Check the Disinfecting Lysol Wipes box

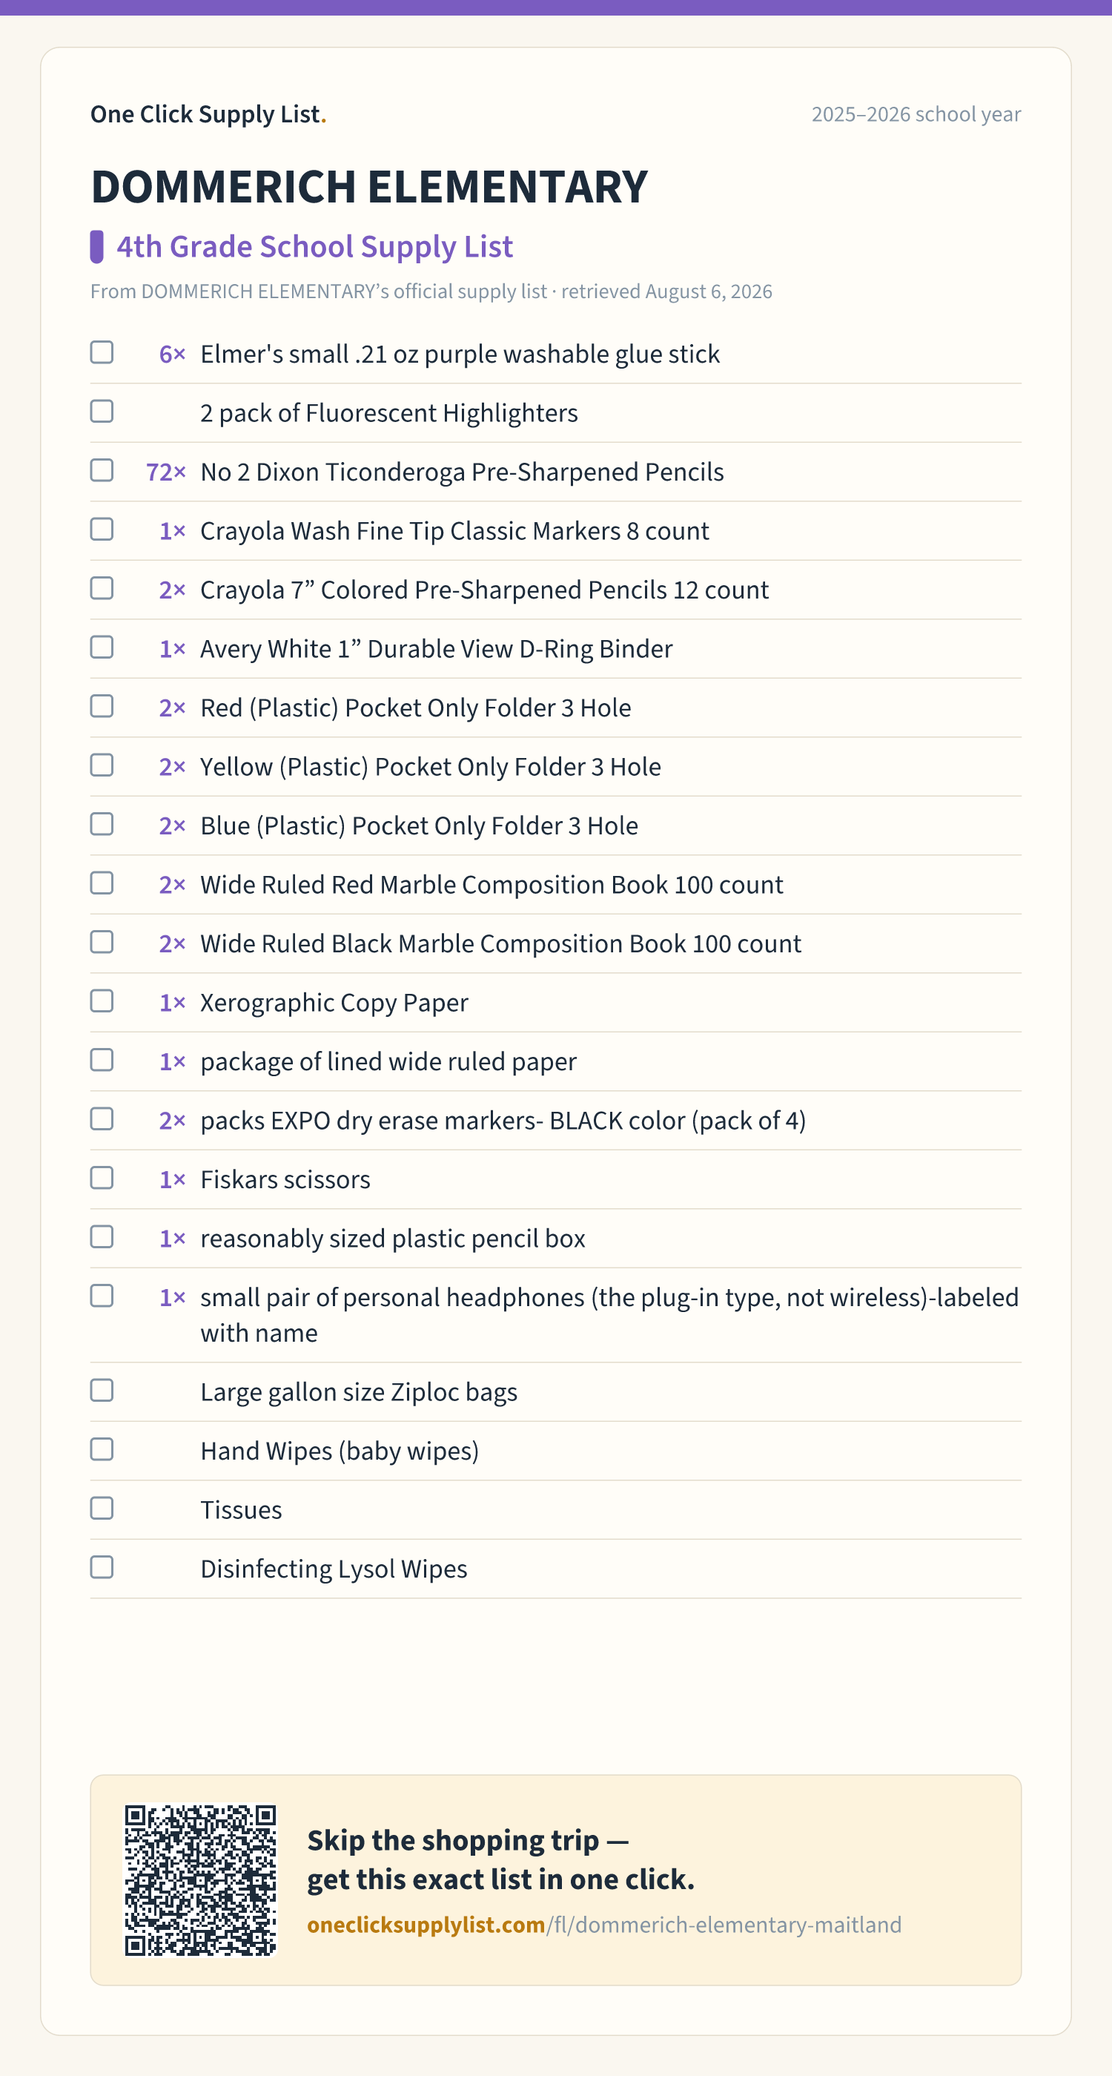point(102,1566)
